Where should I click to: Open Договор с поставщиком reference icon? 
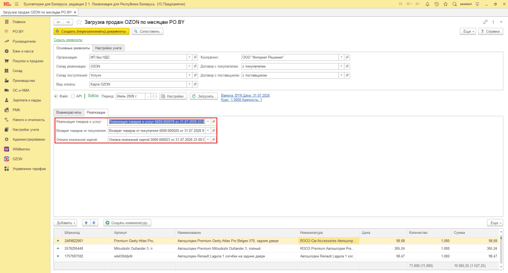pyautogui.click(x=347, y=75)
